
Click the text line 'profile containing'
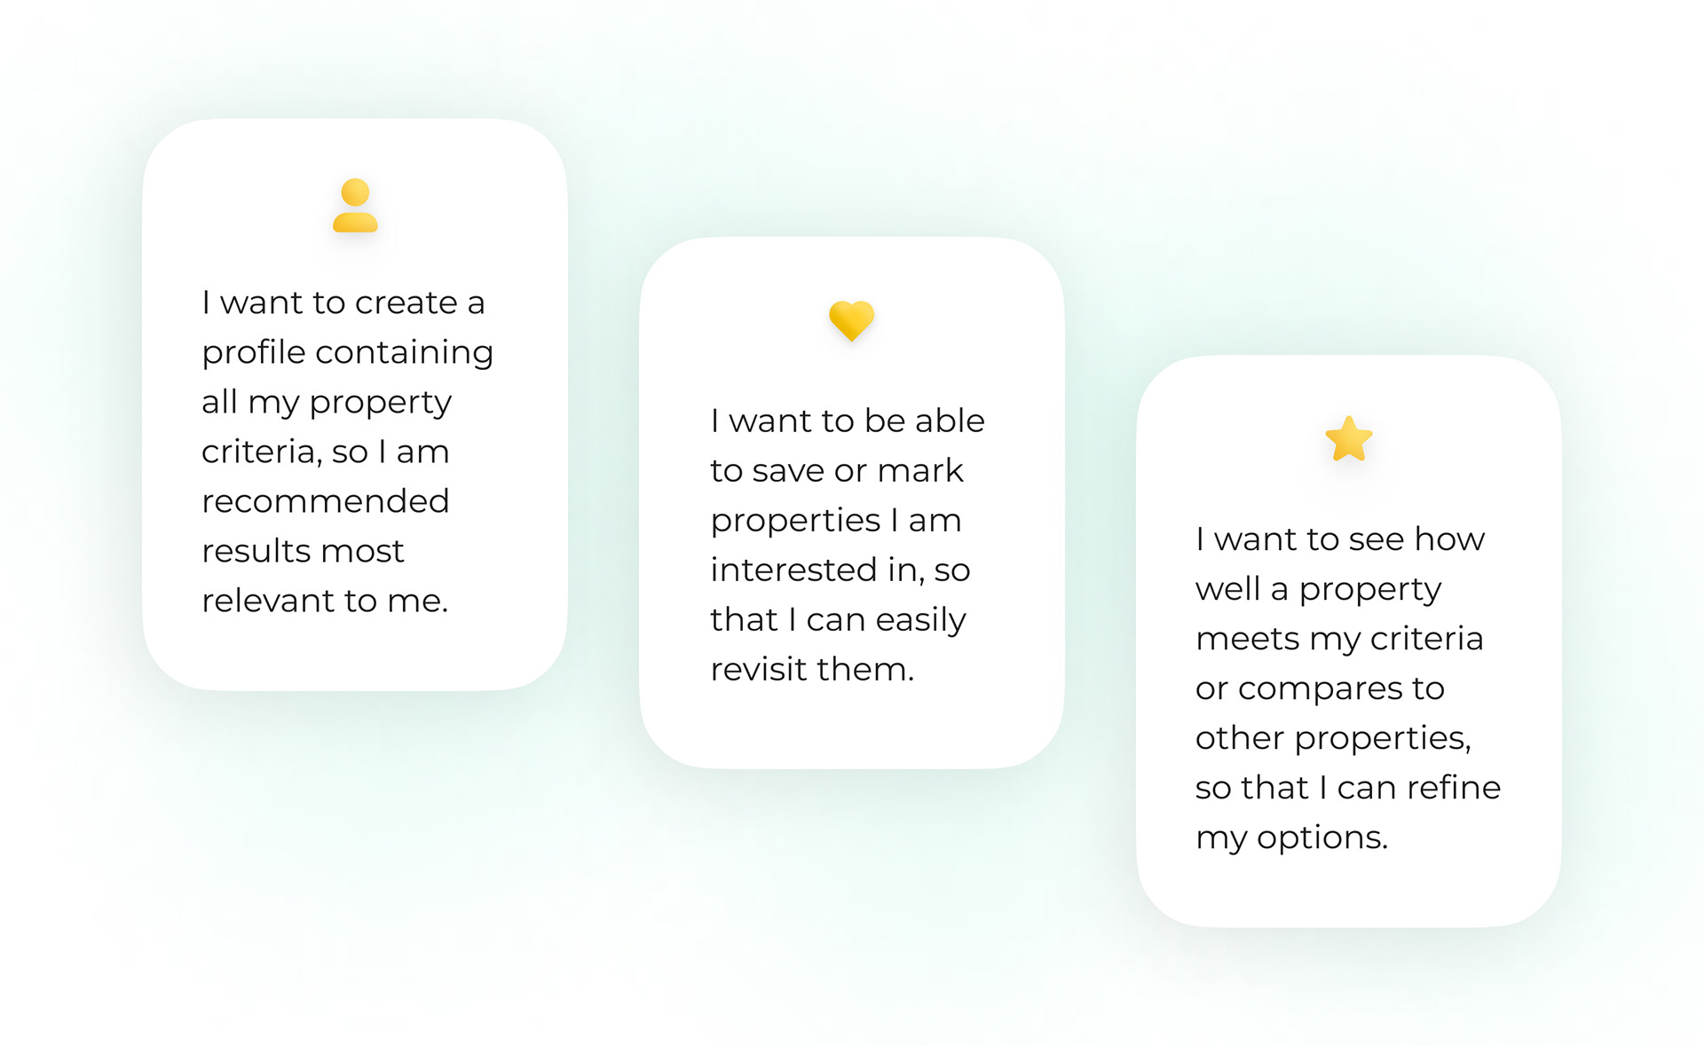[348, 353]
